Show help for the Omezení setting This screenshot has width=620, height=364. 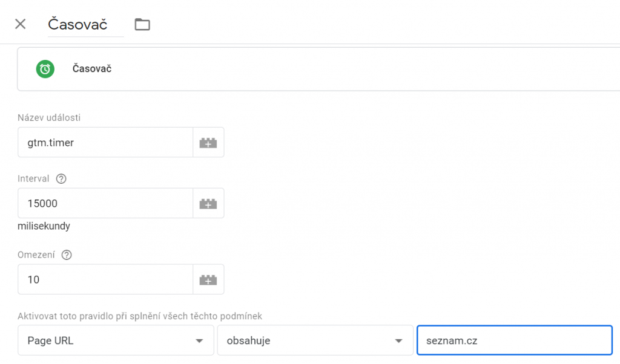[x=67, y=255]
